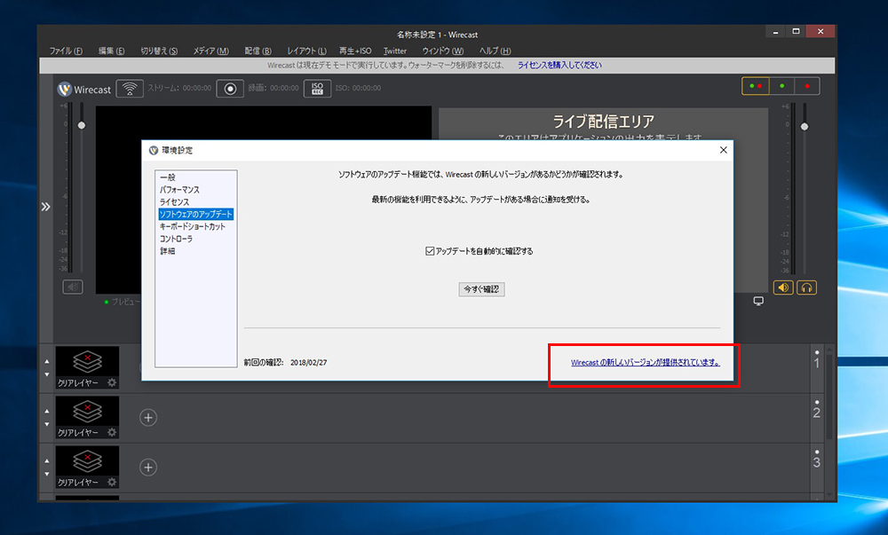Click the 今すぐ確認 button
Viewport: 888px width, 535px height.
481,289
